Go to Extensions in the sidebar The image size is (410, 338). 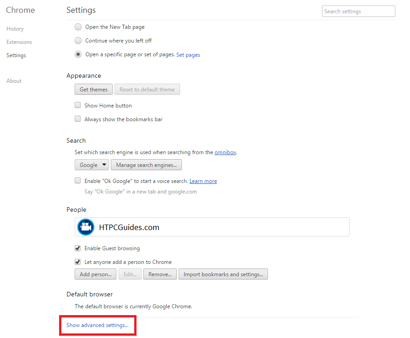(x=19, y=42)
